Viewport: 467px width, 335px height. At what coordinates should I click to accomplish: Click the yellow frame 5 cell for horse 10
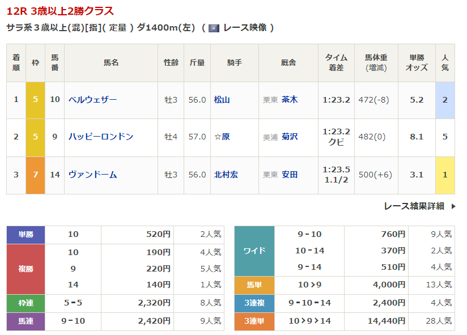35,100
